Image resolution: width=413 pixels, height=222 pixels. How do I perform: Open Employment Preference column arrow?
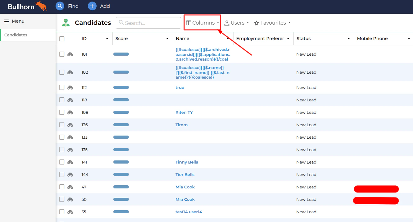[x=288, y=39]
